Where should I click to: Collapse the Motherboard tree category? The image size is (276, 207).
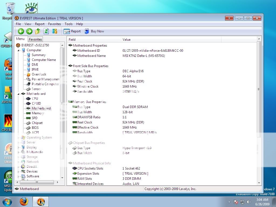[x=19, y=94]
